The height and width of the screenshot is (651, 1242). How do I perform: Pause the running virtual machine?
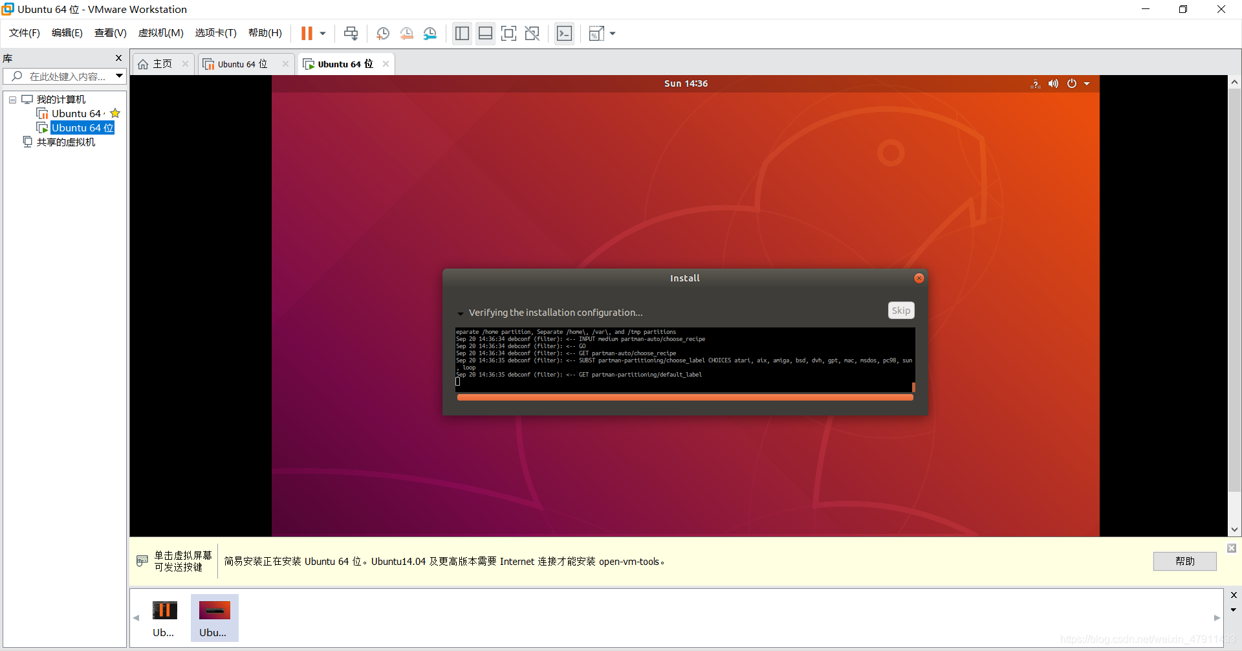tap(307, 33)
